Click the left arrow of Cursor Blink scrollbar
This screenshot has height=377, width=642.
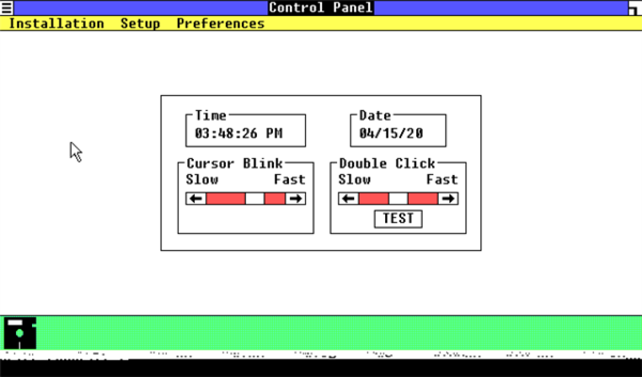point(196,199)
